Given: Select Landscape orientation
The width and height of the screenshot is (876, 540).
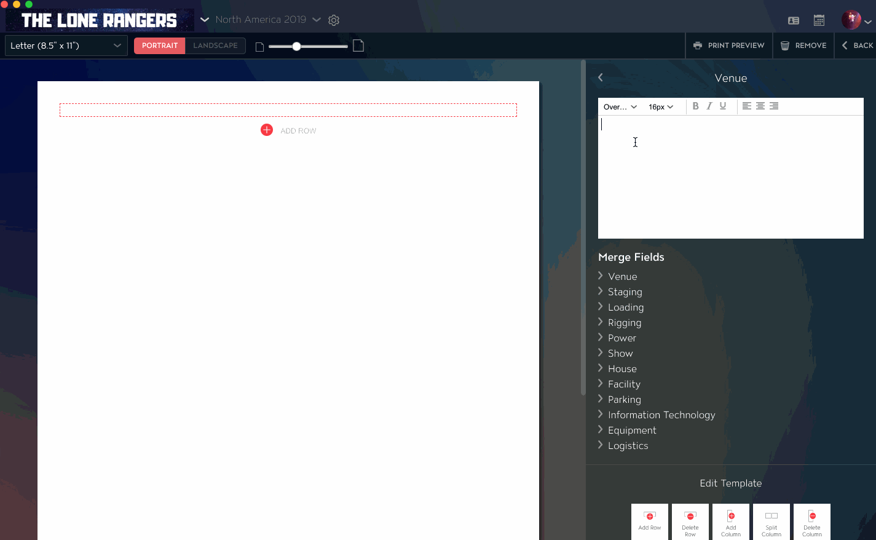Looking at the screenshot, I should tap(215, 46).
